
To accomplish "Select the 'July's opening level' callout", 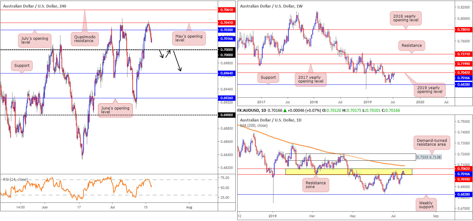I will click(35, 40).
